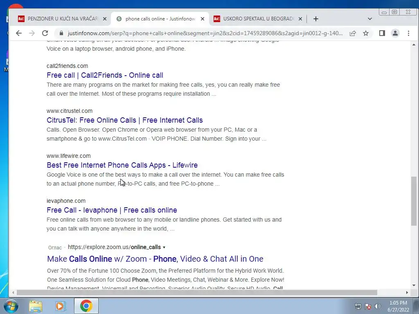
Task: Close the PENZIONER U KUĆI NA VRAČAR tab
Action: point(105,19)
